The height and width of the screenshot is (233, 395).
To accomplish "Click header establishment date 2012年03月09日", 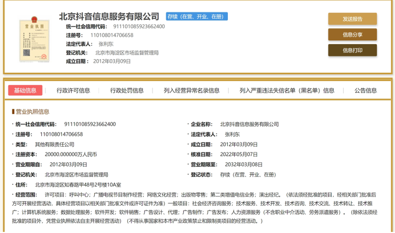I will click(112, 61).
